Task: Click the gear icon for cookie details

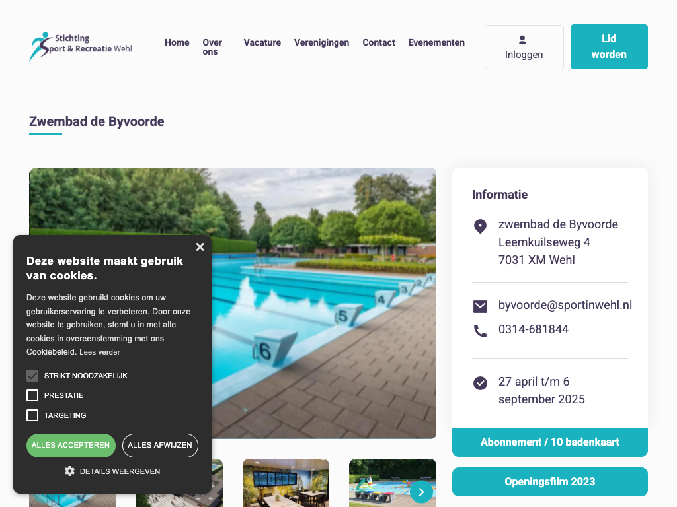Action: click(69, 471)
